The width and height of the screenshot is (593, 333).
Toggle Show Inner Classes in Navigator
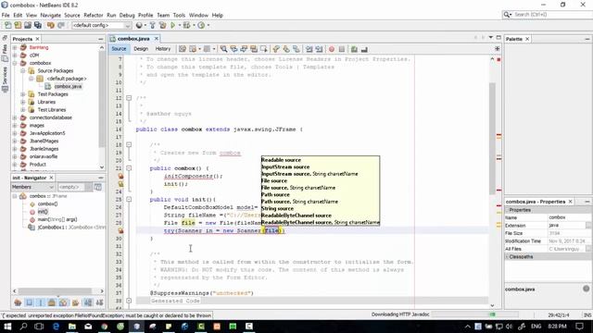pyautogui.click(x=64, y=302)
